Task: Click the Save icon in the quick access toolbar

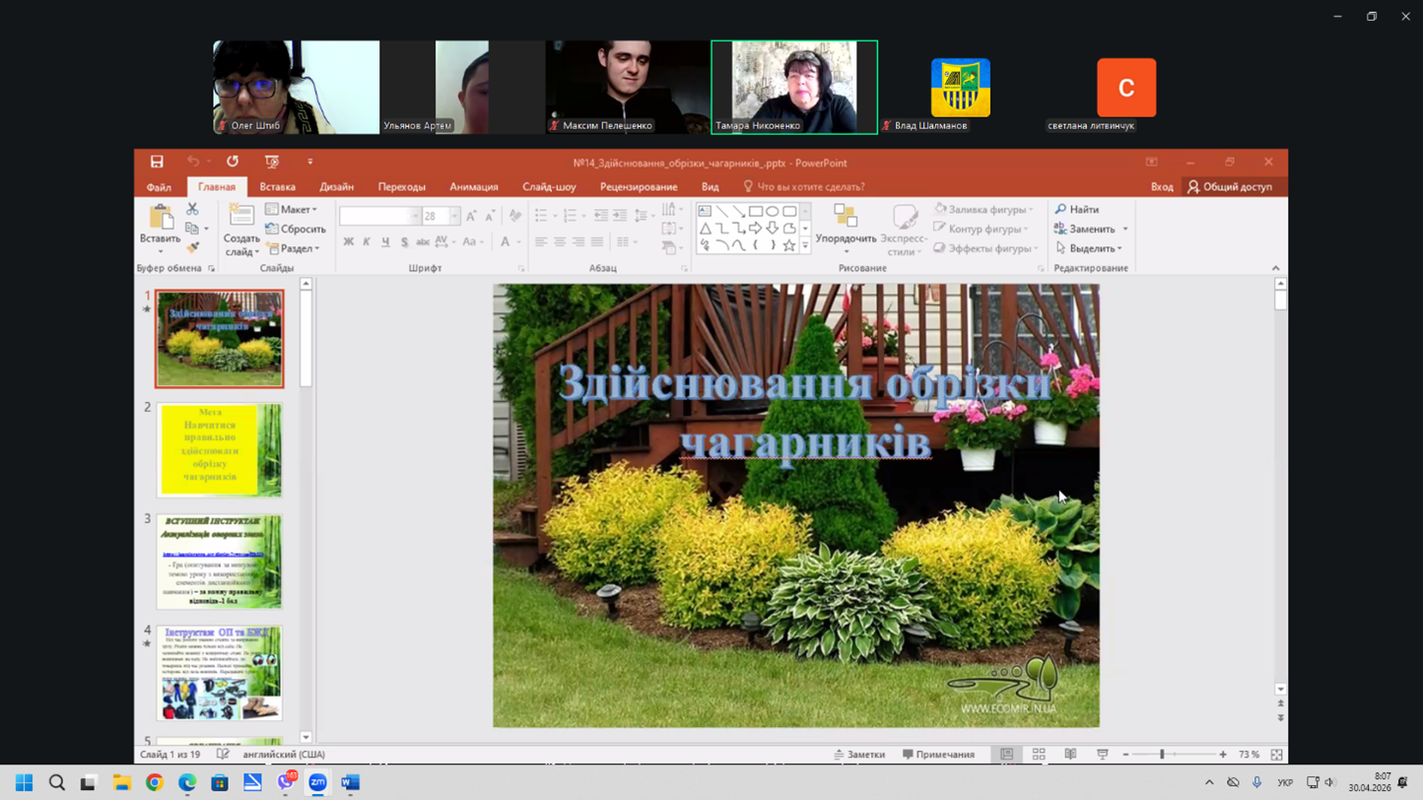Action: tap(157, 163)
